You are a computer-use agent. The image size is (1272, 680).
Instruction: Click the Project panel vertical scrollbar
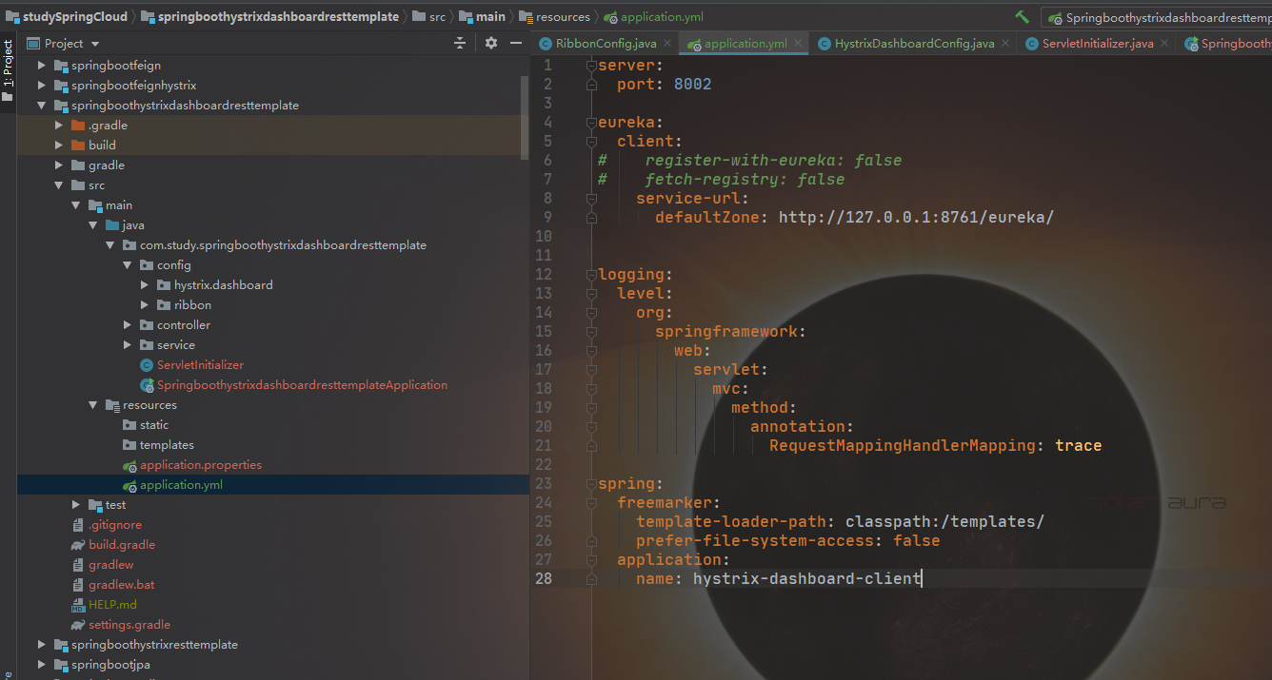click(525, 116)
